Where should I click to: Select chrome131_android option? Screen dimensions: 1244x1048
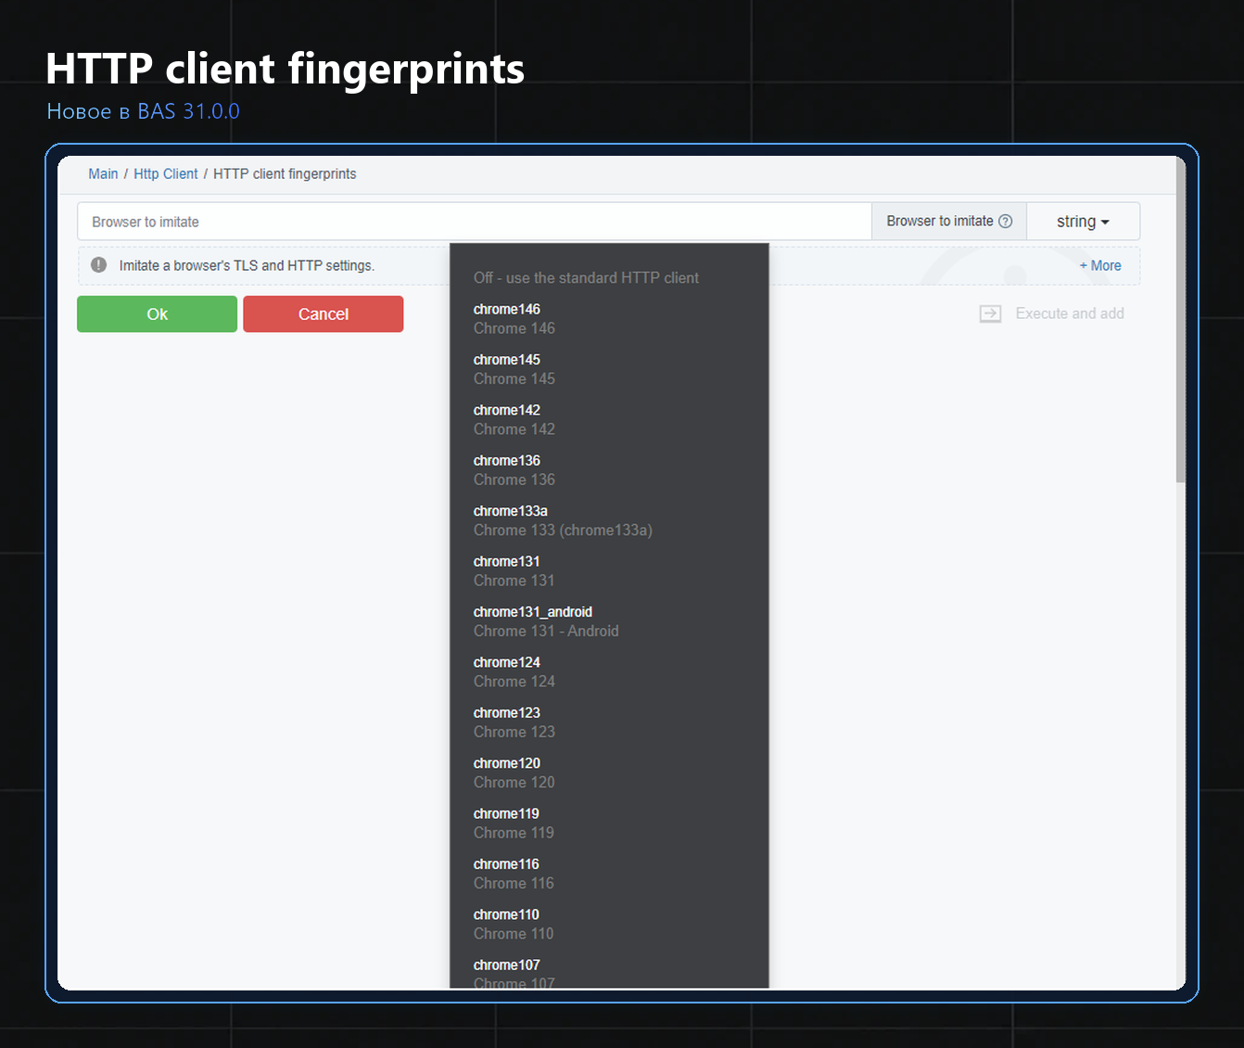pyautogui.click(x=609, y=621)
